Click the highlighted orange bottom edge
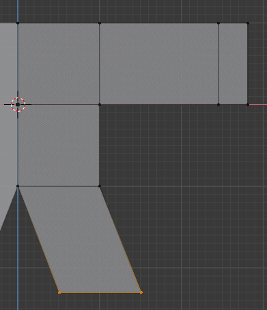Screen dimensions: 267x310 (100, 292)
